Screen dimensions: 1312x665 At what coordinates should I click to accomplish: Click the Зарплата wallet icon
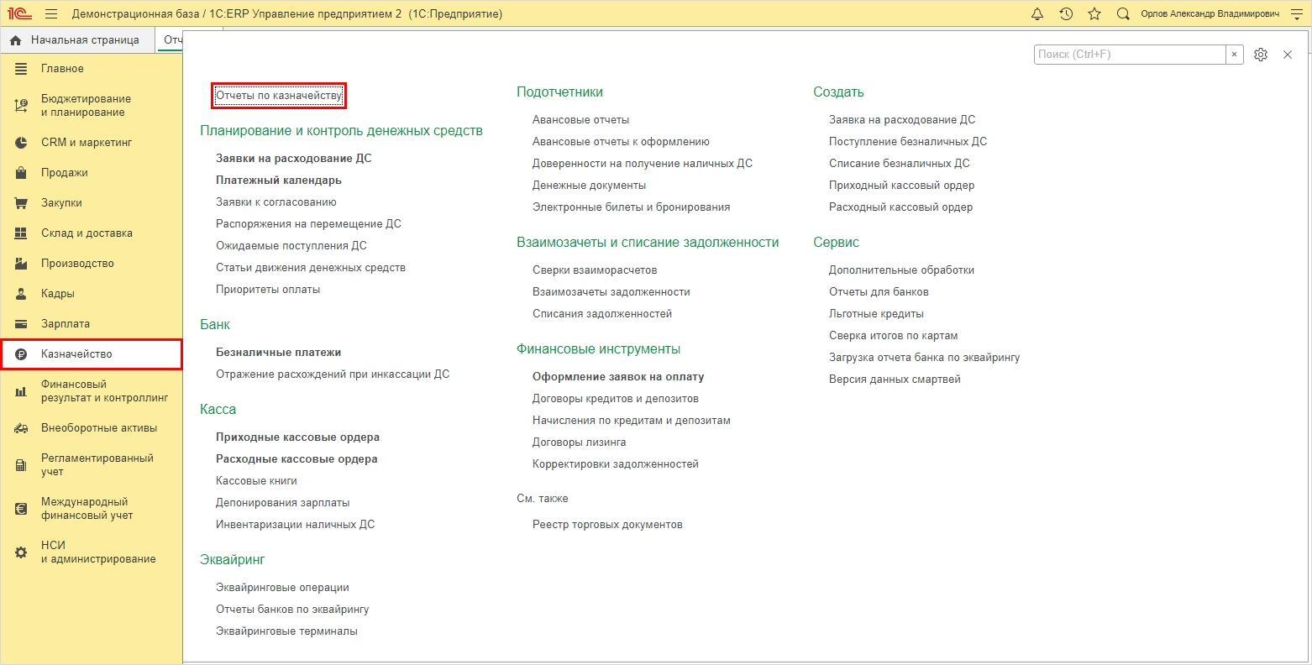pos(22,324)
